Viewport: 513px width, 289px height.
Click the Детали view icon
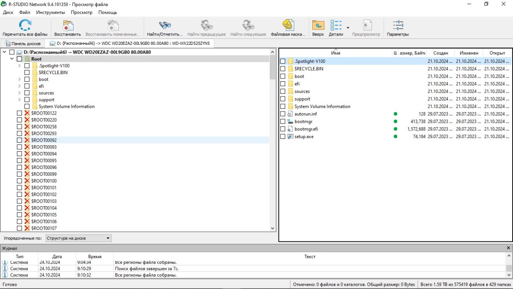tap(336, 26)
